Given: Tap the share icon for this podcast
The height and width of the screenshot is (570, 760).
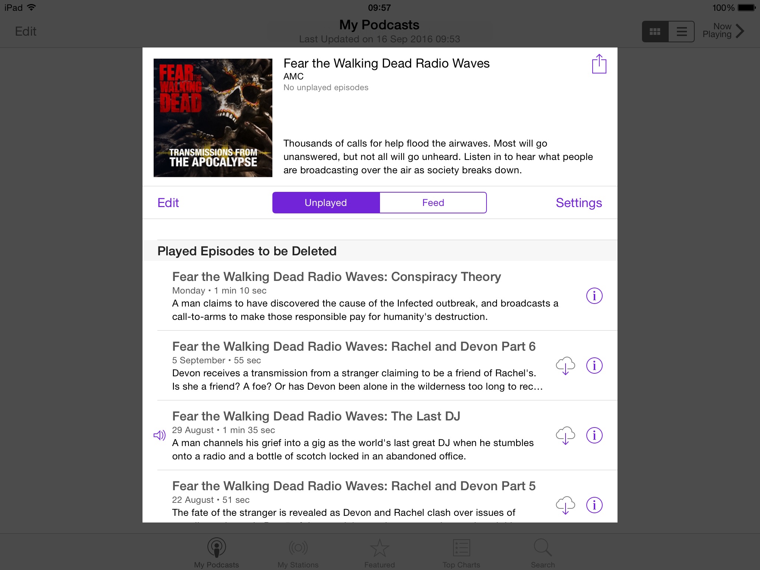Looking at the screenshot, I should coord(599,64).
